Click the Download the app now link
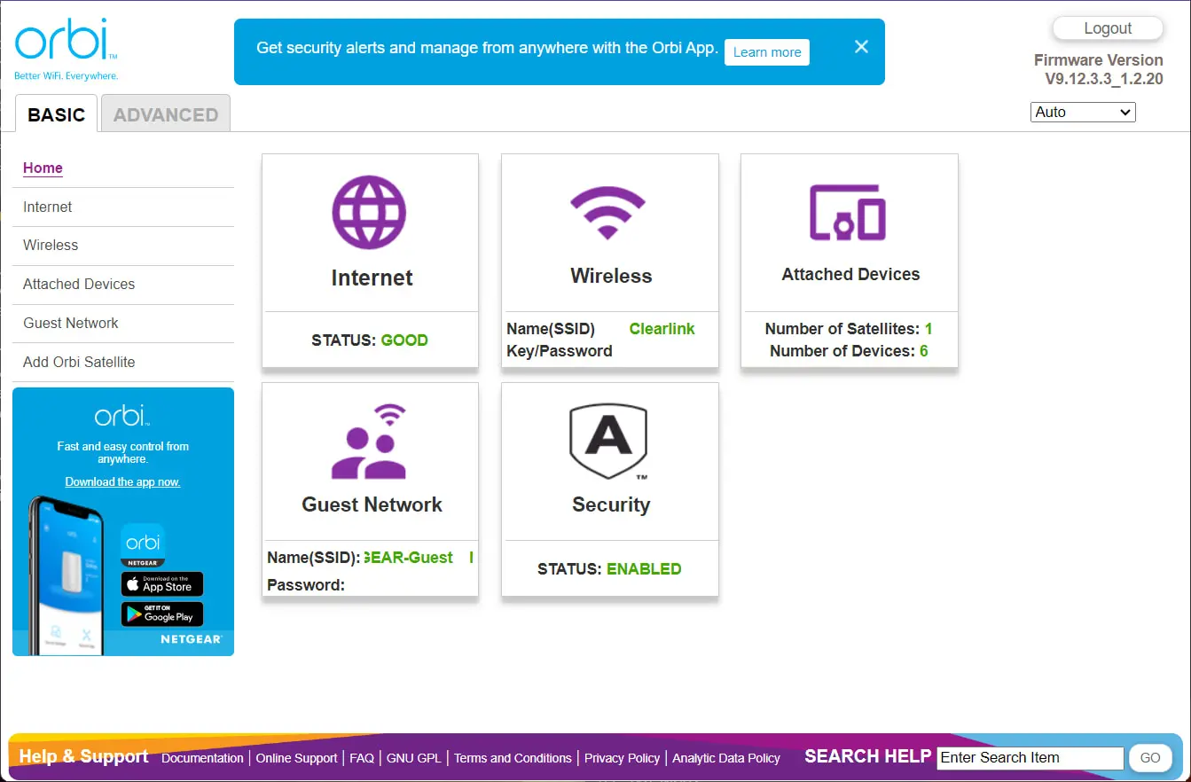 click(x=122, y=482)
